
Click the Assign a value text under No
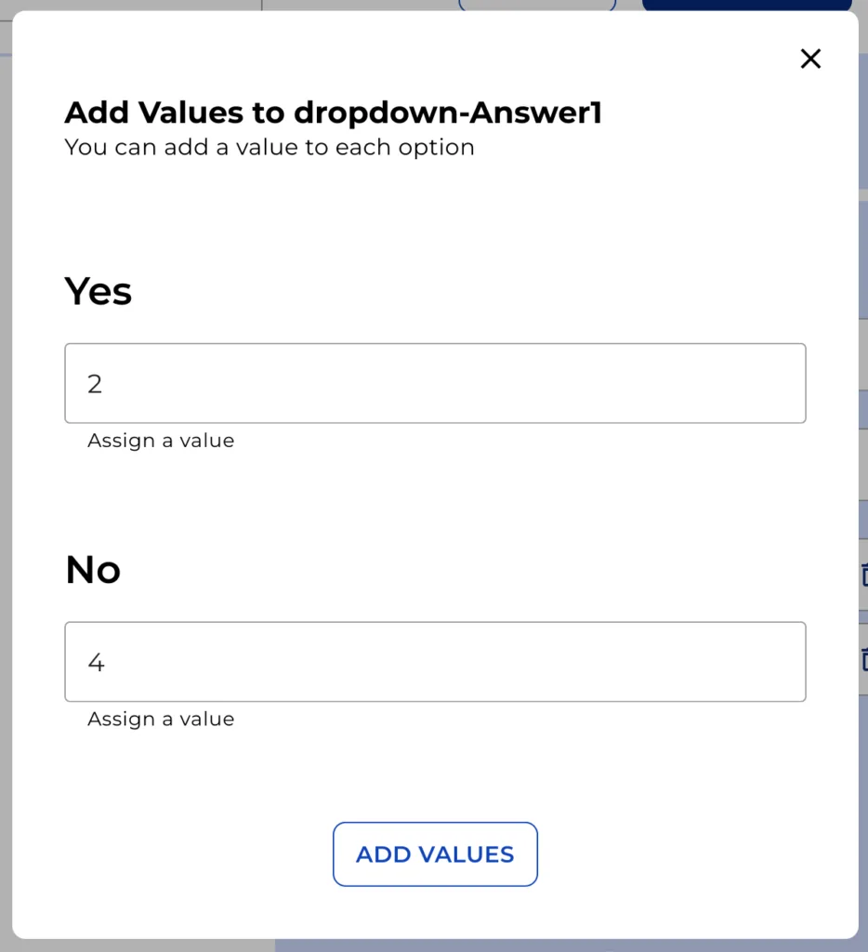tap(160, 719)
